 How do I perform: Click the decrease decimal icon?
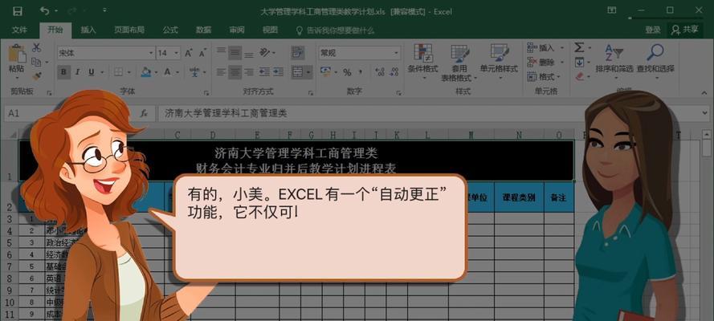click(x=394, y=72)
